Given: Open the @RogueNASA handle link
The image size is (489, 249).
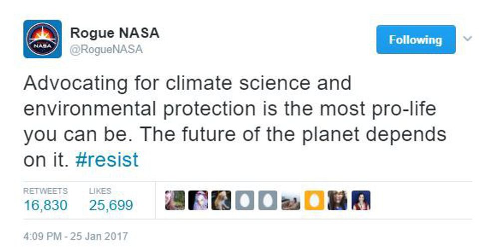Looking at the screenshot, I should (x=106, y=49).
